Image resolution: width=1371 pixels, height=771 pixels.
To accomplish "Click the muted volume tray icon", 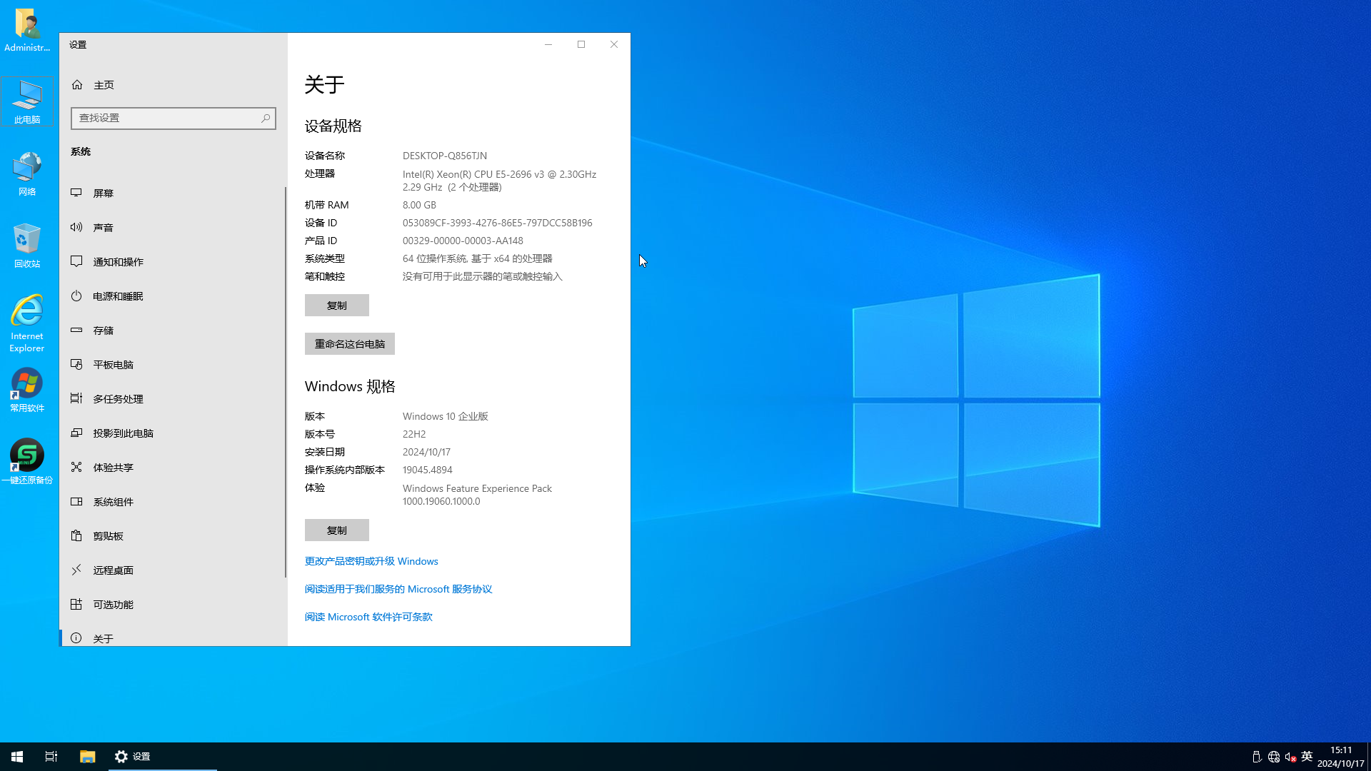I will 1290,757.
